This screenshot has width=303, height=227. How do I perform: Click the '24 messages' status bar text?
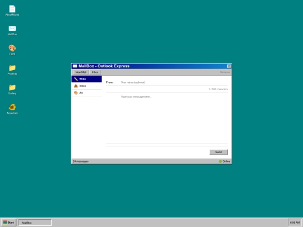pyautogui.click(x=81, y=161)
